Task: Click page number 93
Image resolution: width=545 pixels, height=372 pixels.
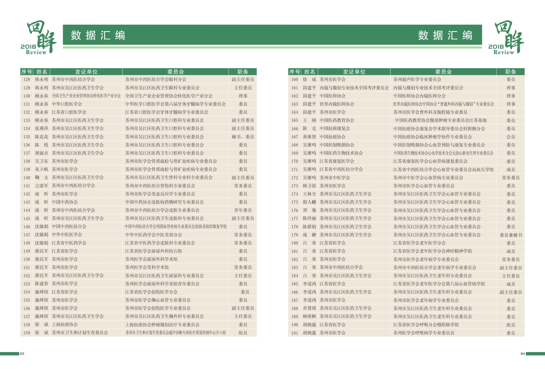Action: point(22,354)
